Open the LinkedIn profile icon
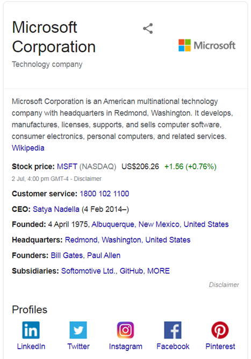The height and width of the screenshot is (359, 251). coord(31,330)
